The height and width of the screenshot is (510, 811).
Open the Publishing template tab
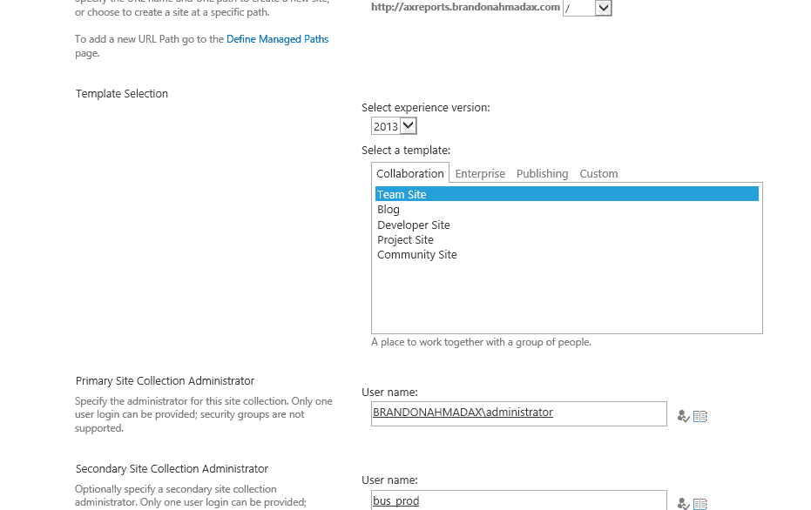tap(542, 173)
